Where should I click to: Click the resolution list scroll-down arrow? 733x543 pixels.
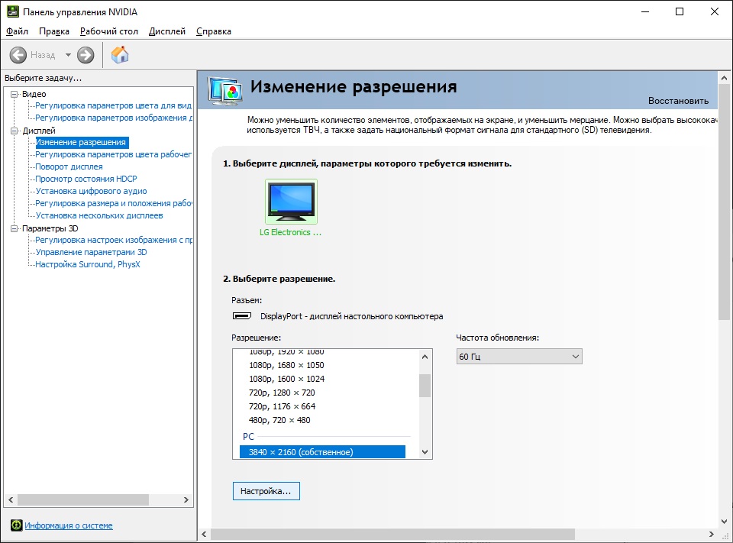coord(425,452)
